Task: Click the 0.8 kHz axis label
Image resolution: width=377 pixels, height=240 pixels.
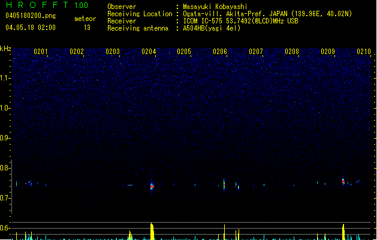Action: point(5,168)
